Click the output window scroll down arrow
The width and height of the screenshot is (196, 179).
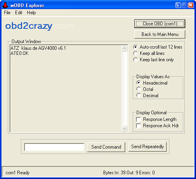tap(124, 128)
